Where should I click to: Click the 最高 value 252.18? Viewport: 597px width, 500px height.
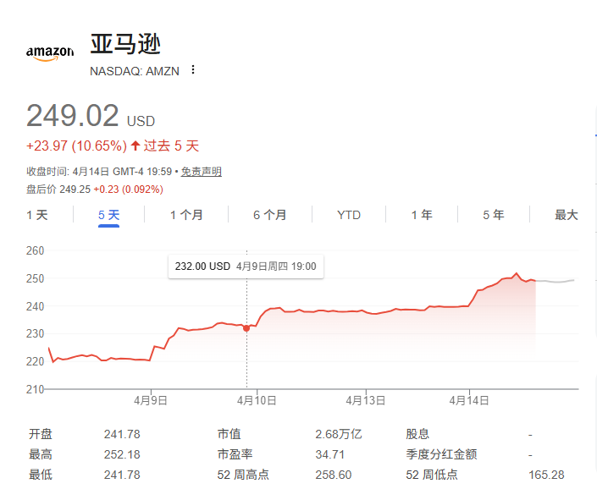click(122, 454)
